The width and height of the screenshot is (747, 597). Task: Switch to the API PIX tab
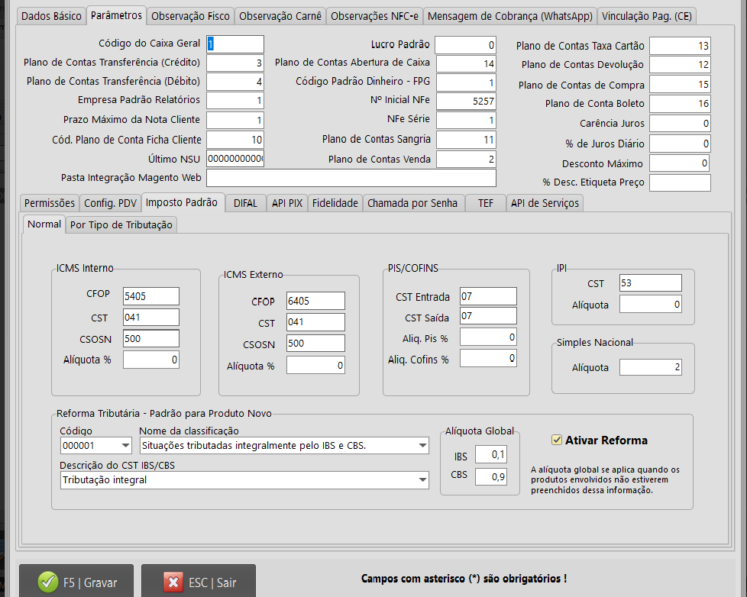pos(287,203)
